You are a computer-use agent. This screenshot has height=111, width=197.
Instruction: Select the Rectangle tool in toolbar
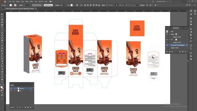pos(2,33)
